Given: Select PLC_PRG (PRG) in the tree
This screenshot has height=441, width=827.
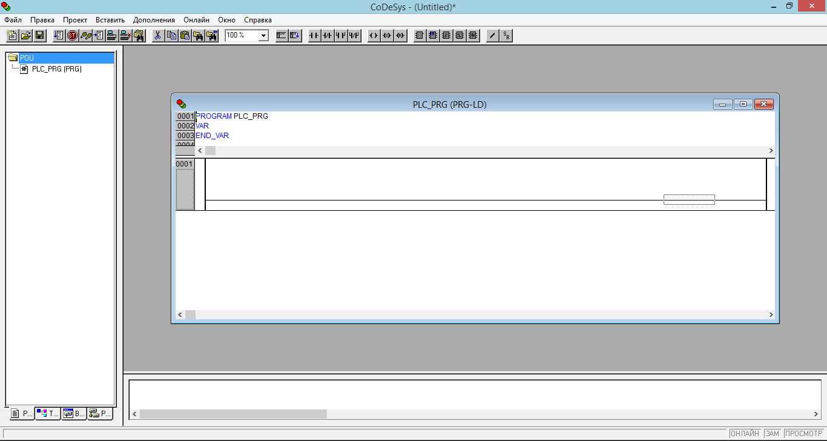Looking at the screenshot, I should point(56,69).
